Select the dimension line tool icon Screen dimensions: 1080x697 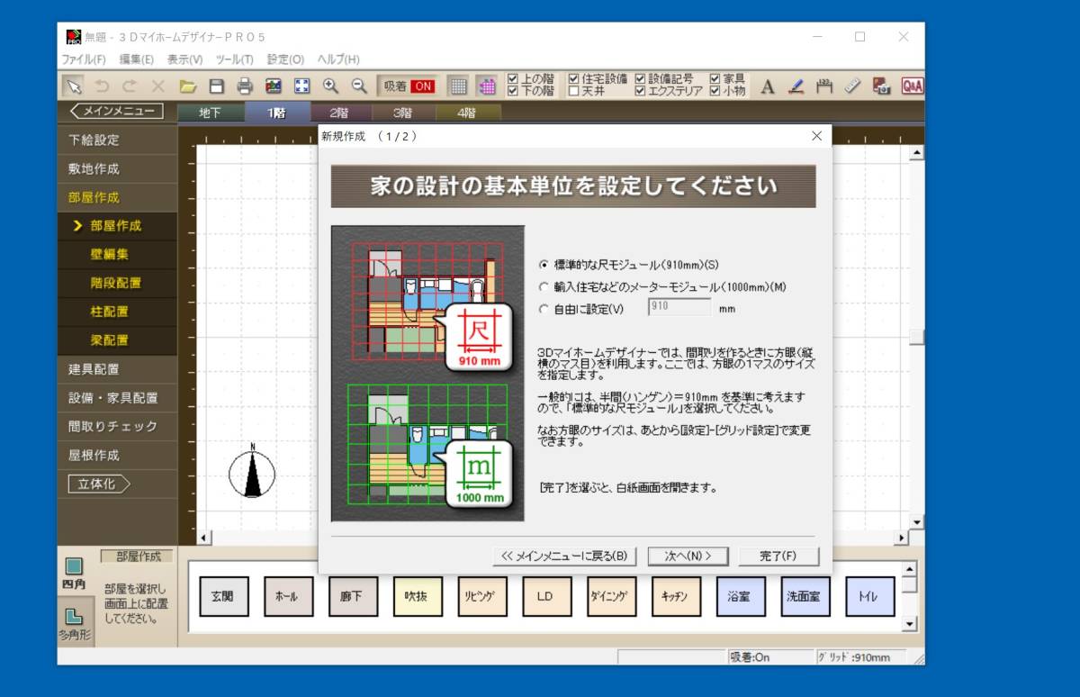(x=823, y=86)
